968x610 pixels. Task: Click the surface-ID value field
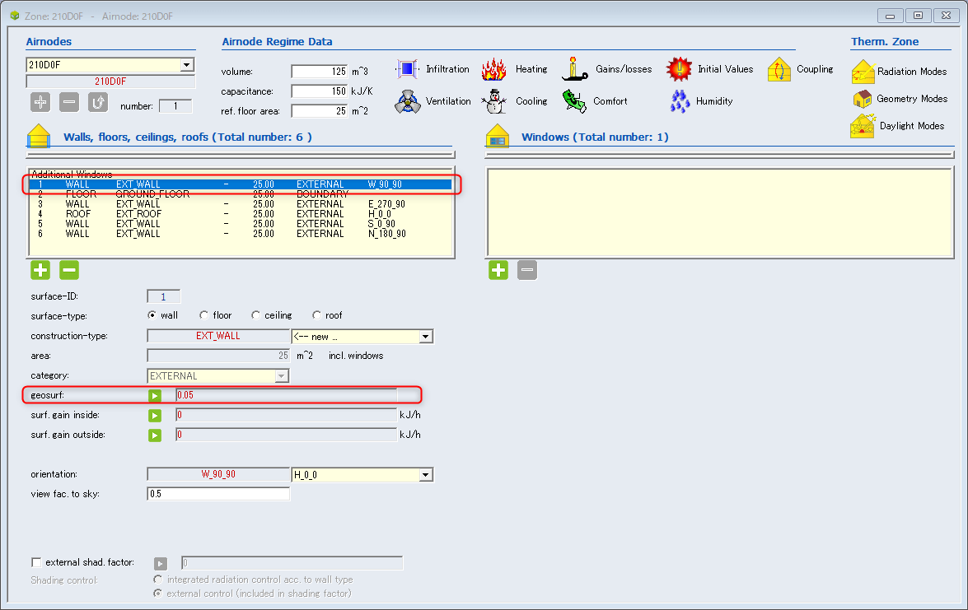(x=164, y=296)
